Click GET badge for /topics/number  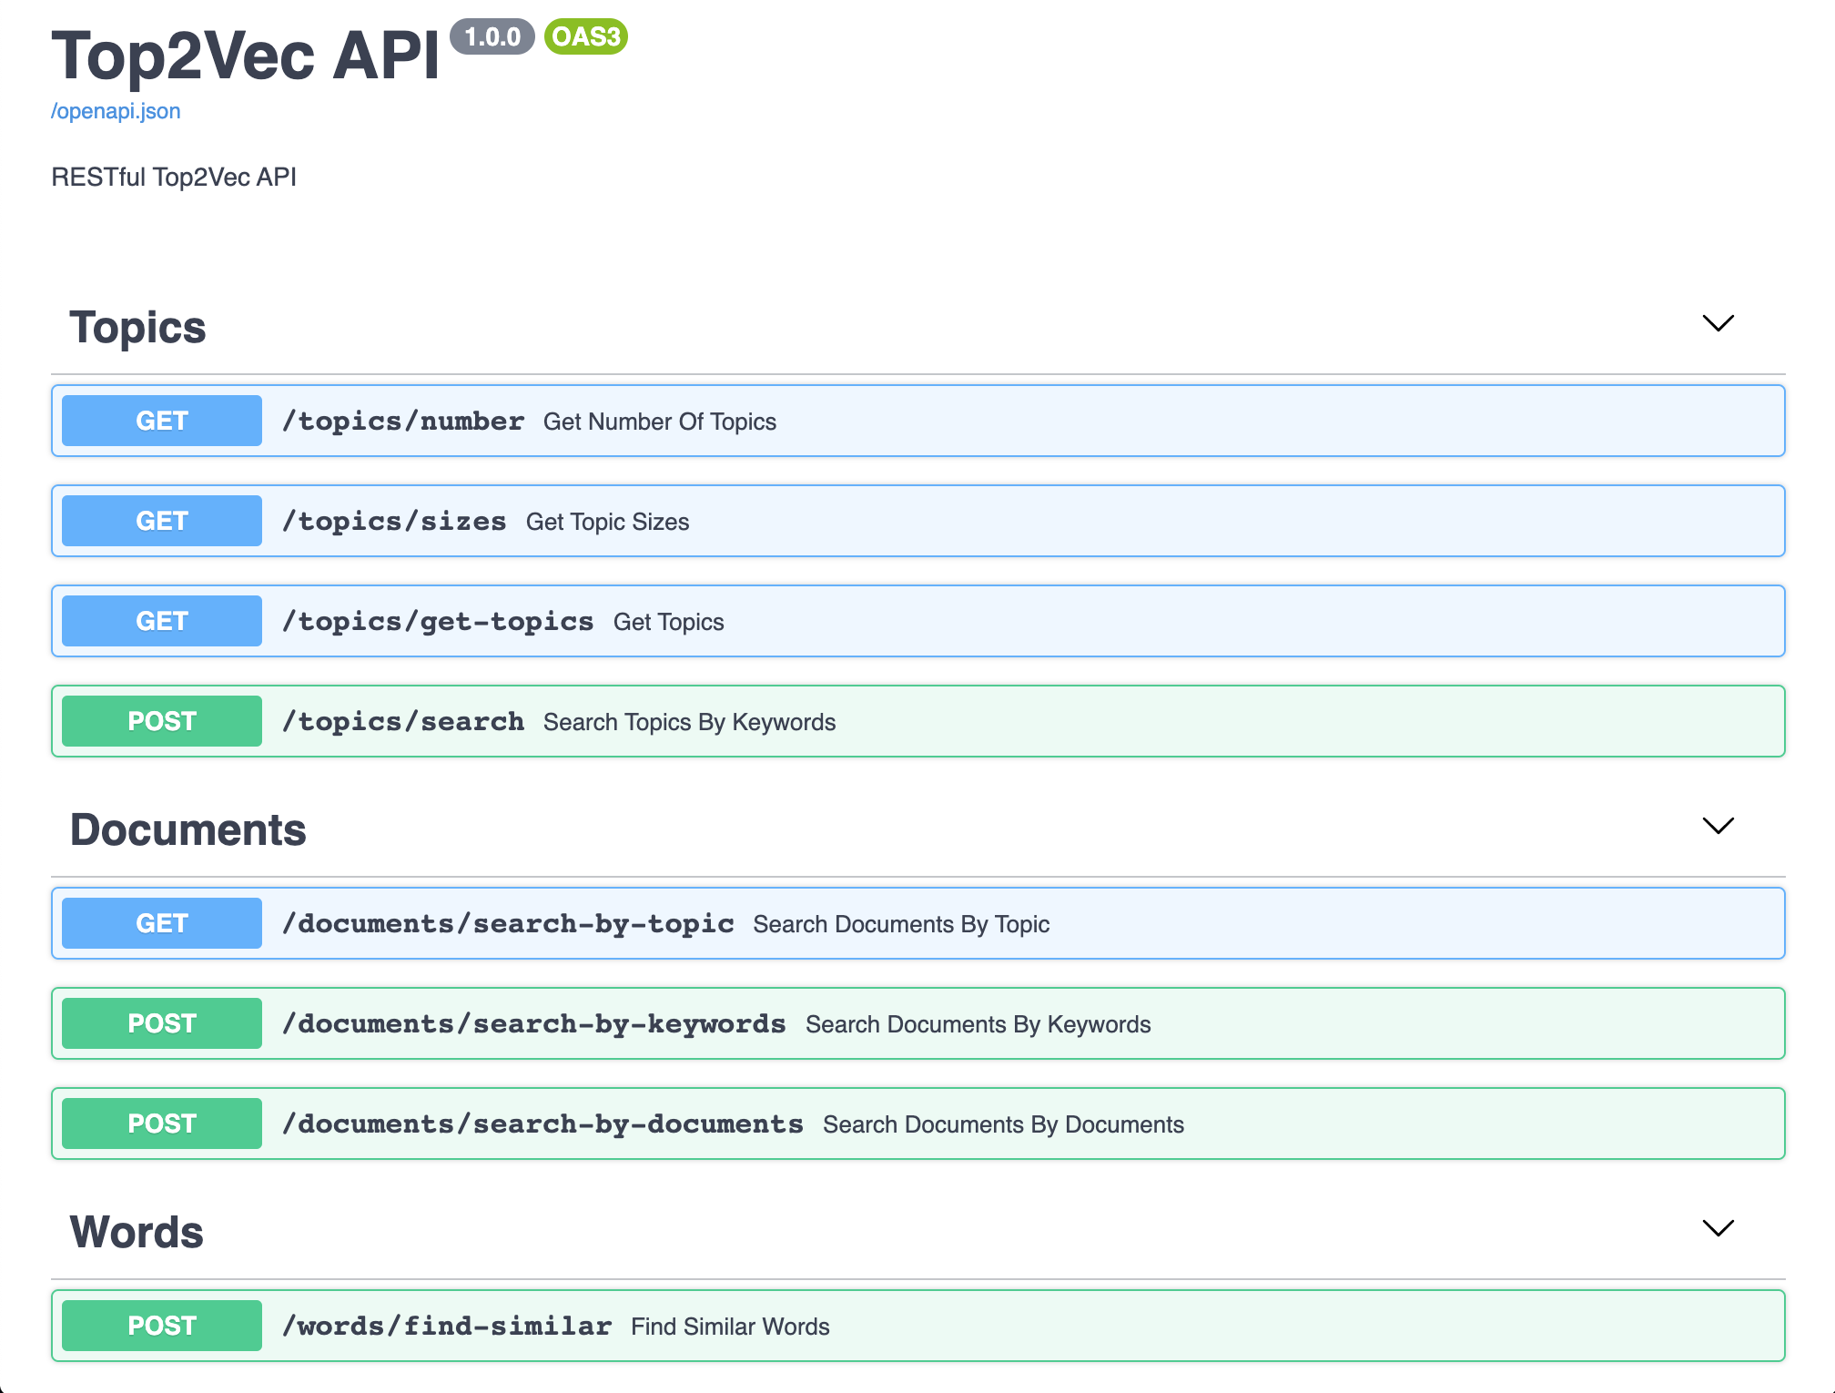[162, 421]
